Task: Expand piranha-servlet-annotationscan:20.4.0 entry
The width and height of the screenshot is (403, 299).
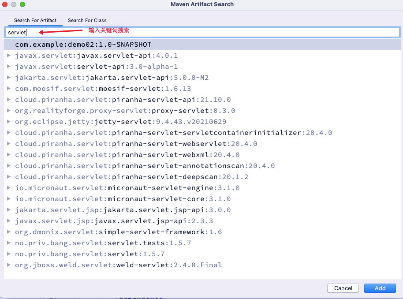Action: pyautogui.click(x=9, y=165)
